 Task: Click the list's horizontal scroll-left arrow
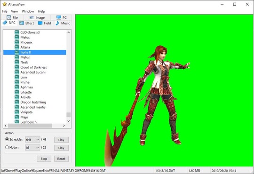pyautogui.click(x=6, y=126)
